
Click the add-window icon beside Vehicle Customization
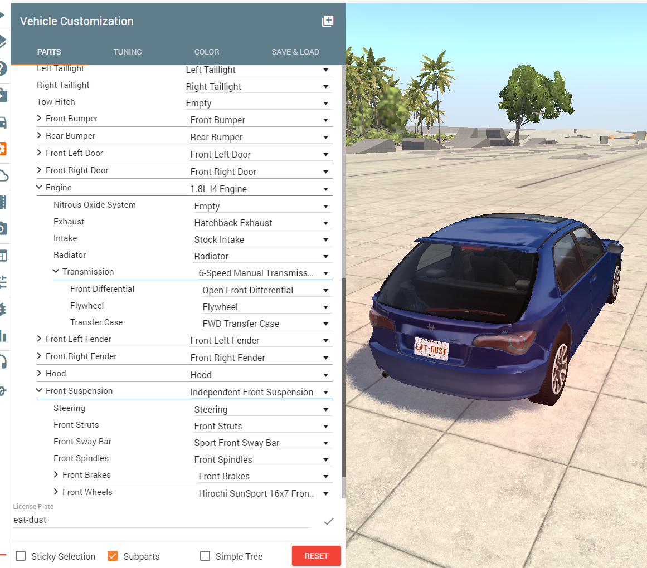[x=328, y=21]
